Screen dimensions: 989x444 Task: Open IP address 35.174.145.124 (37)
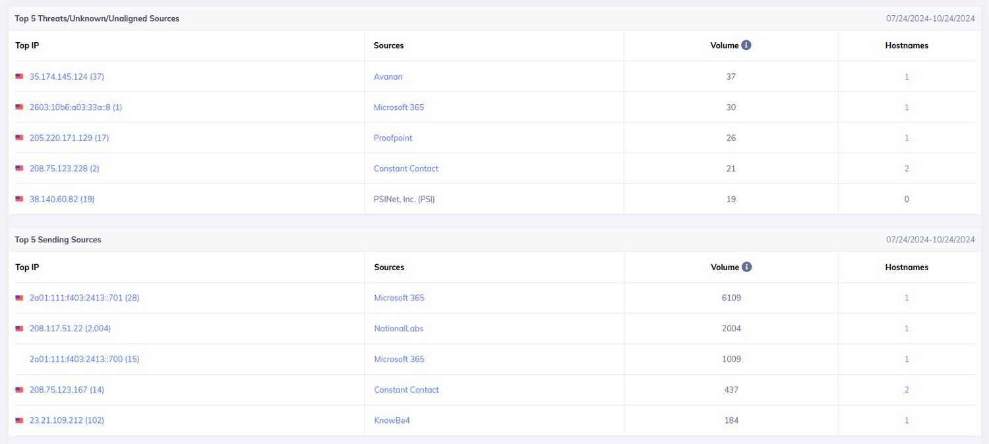(x=67, y=76)
